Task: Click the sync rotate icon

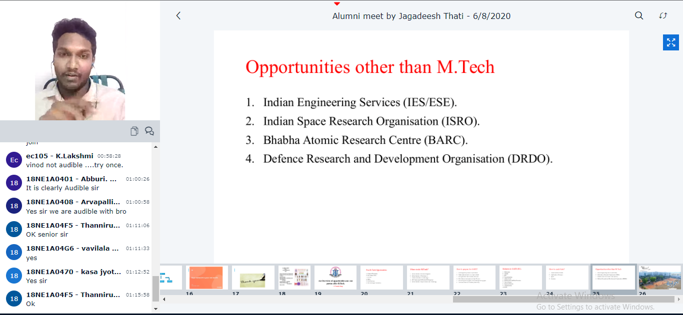Action: pos(663,15)
